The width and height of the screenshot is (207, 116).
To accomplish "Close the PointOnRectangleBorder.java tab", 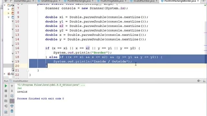I will pyautogui.click(x=198, y=1).
